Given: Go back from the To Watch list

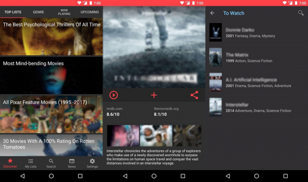Looking at the screenshot, I should [x=212, y=13].
